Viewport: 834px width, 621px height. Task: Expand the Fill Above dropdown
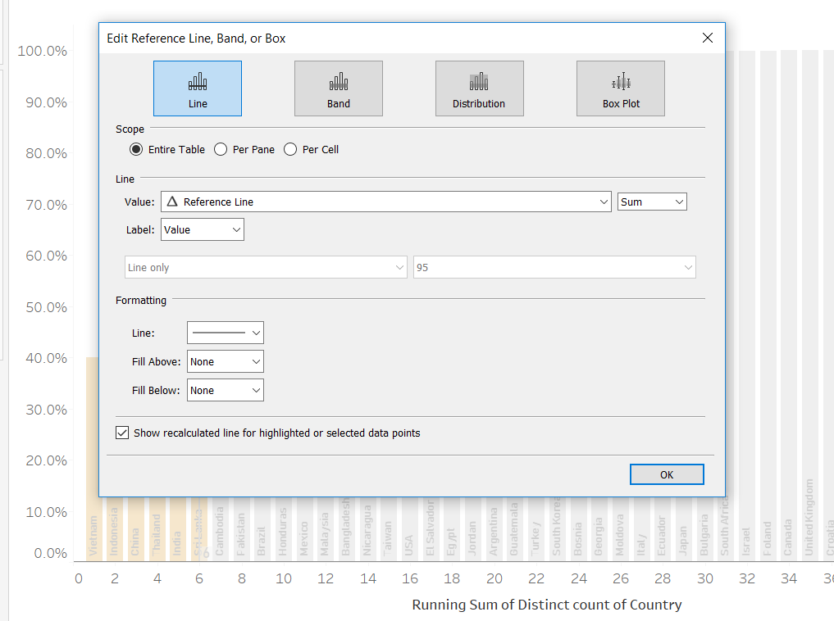point(226,361)
